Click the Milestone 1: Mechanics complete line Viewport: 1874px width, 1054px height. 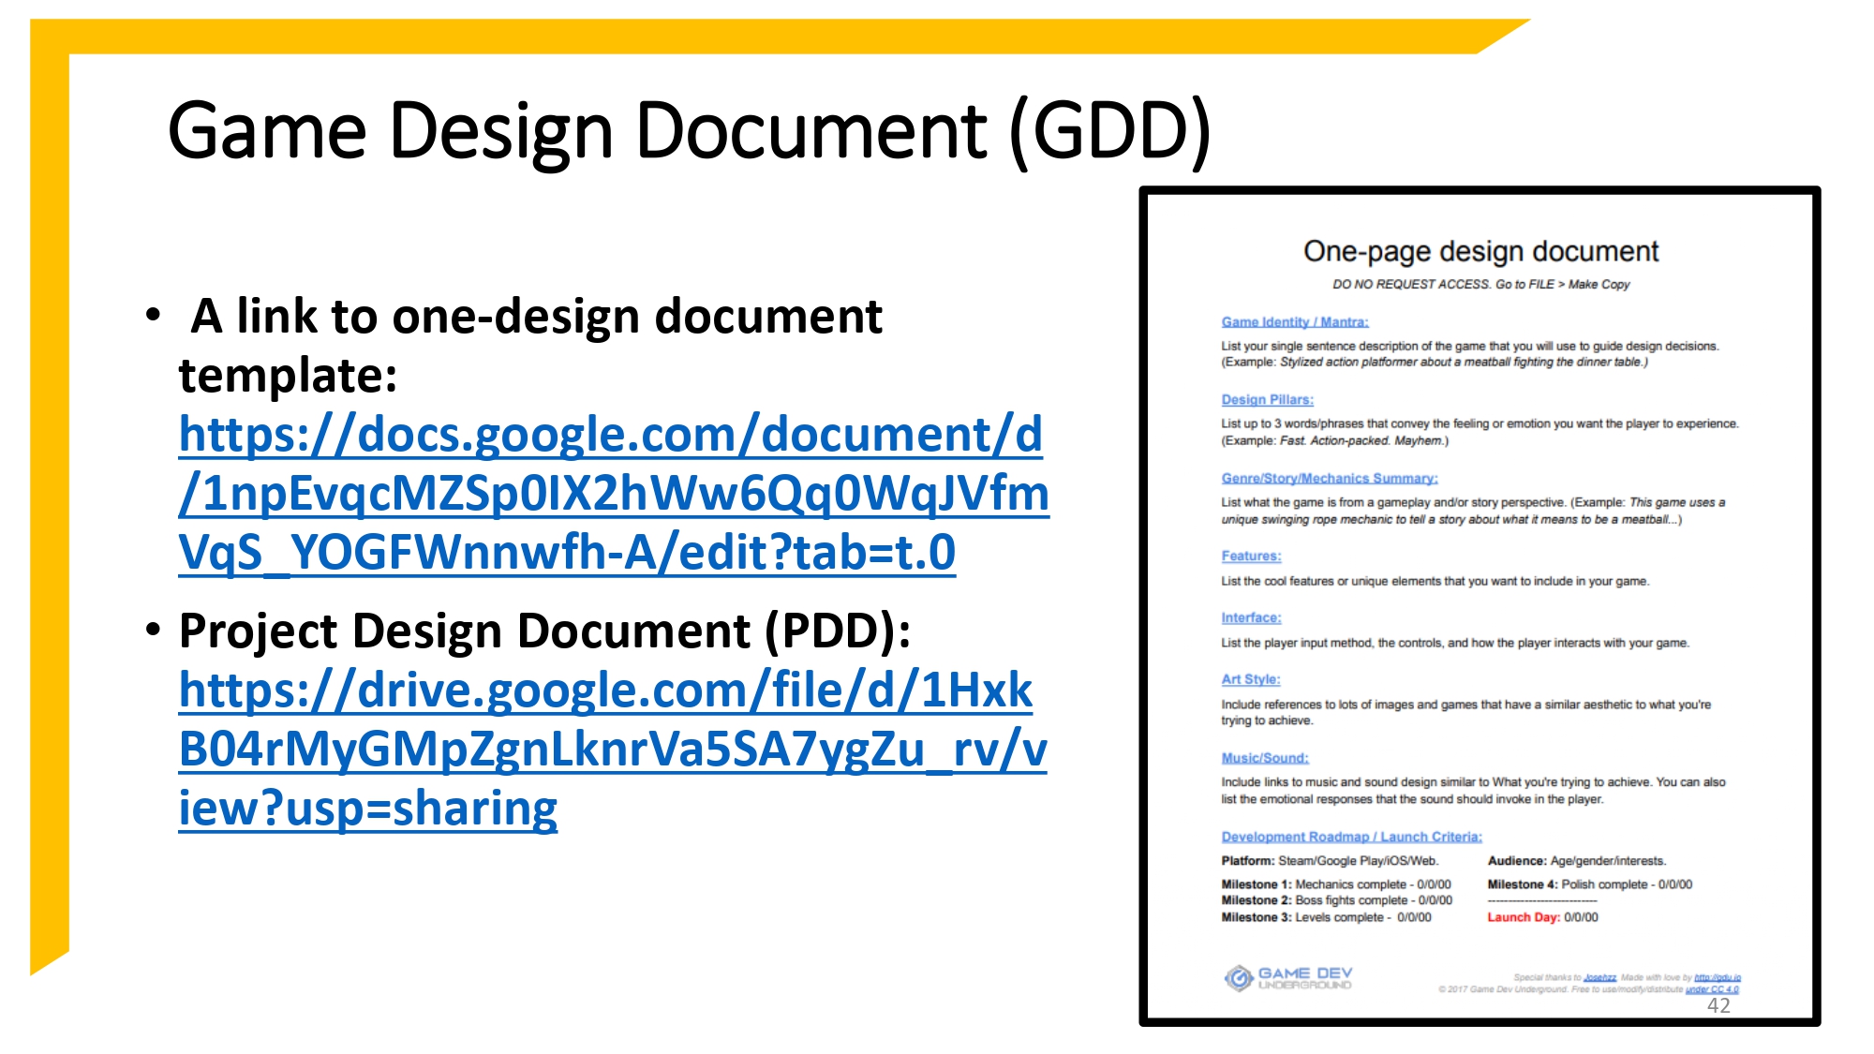click(1335, 883)
